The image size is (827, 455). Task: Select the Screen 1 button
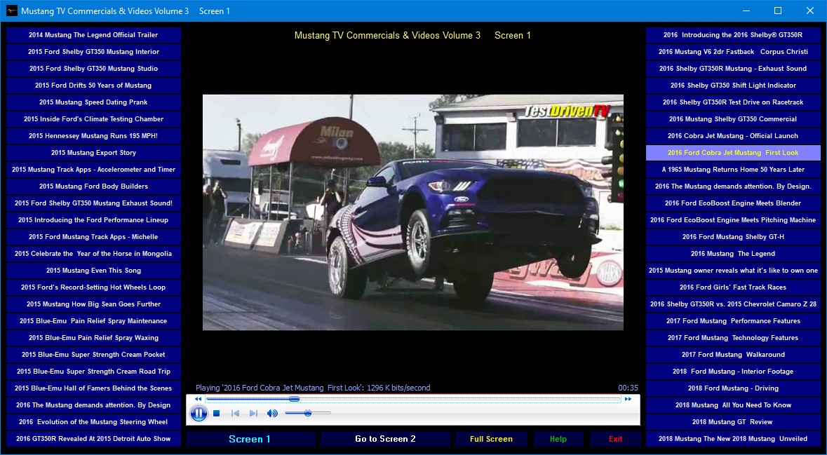pos(250,439)
